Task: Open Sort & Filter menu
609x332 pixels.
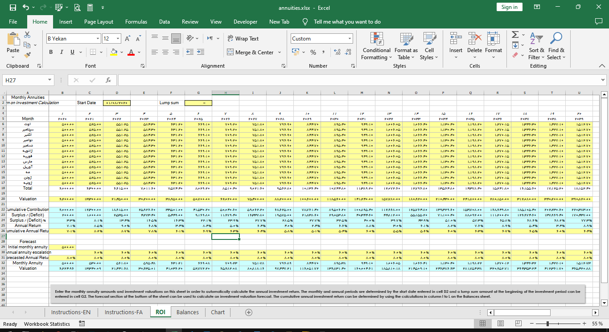Action: 536,46
